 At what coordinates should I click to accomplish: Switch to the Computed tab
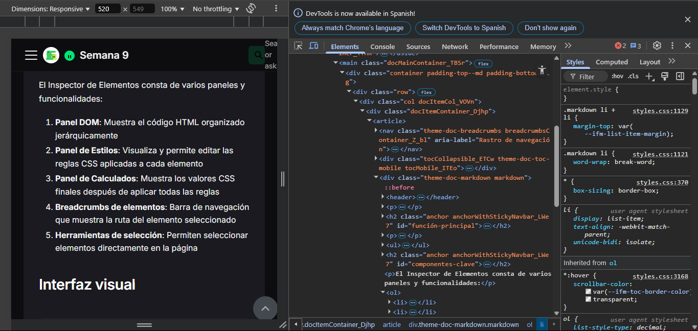[x=612, y=62]
